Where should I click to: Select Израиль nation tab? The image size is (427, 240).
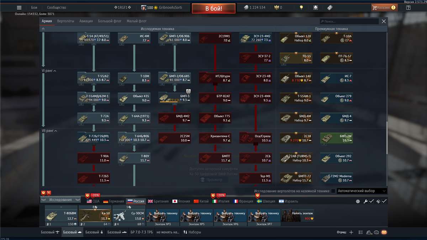pos(289,201)
